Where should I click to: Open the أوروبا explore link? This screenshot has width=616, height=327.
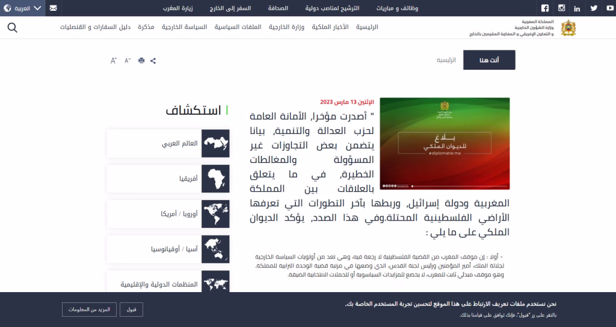click(190, 214)
